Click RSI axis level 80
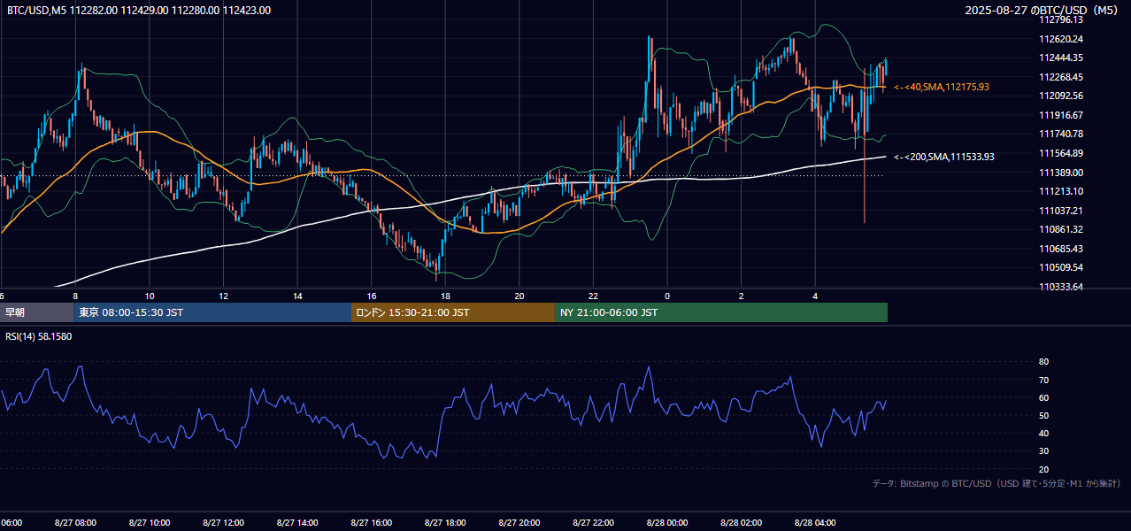The width and height of the screenshot is (1131, 531). click(x=1043, y=362)
